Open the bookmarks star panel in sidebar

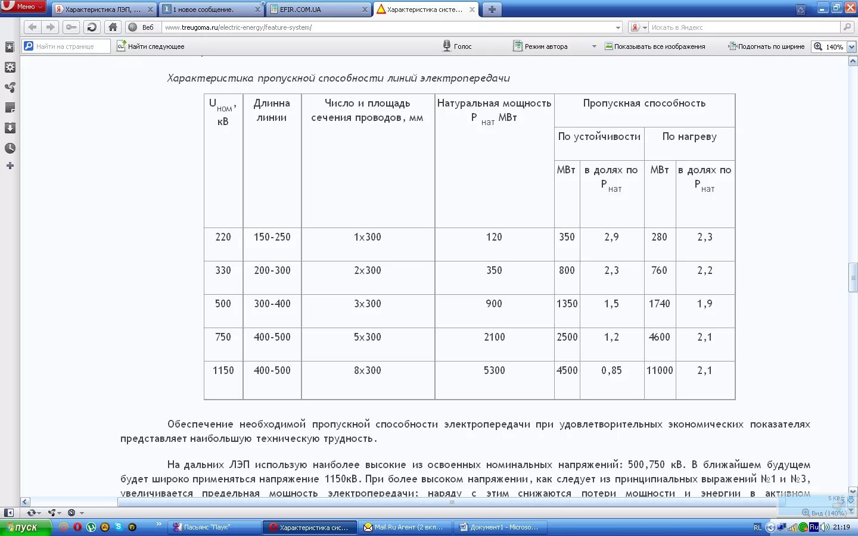10,47
